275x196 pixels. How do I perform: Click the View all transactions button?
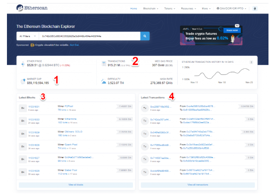[x=198, y=185]
